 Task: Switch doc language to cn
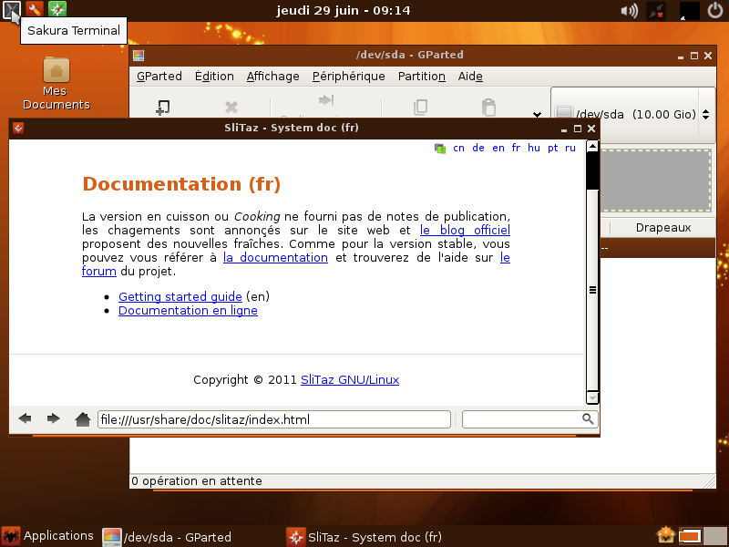[x=459, y=149]
